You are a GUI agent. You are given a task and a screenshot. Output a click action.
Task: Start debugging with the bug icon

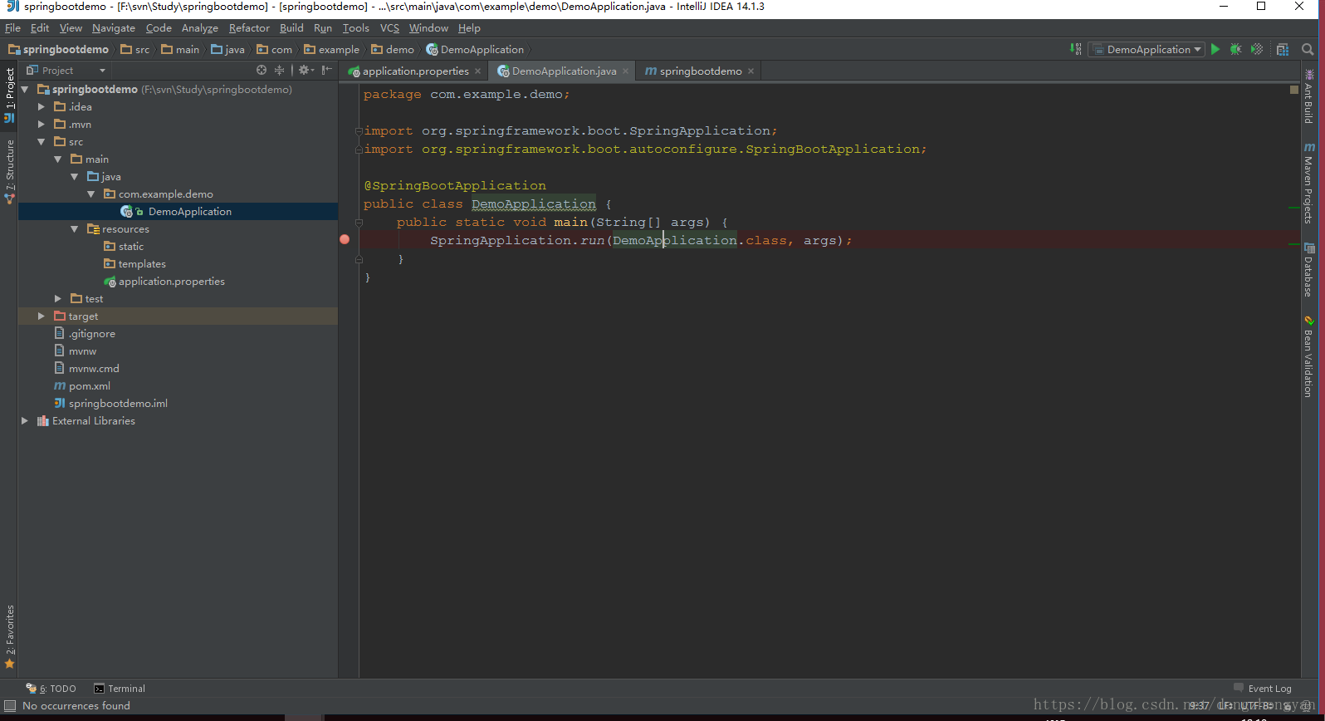[x=1236, y=49]
